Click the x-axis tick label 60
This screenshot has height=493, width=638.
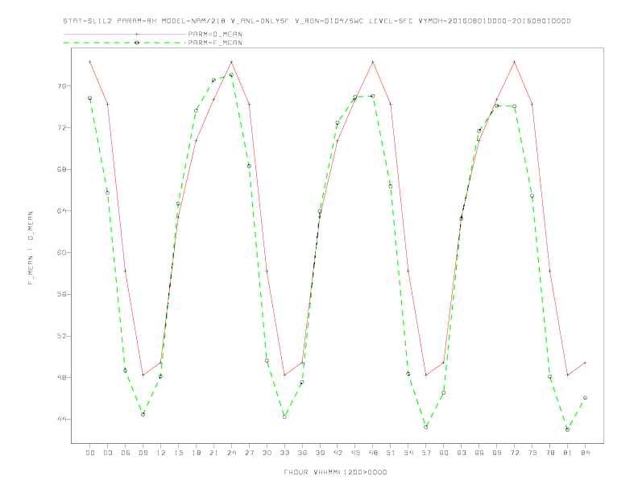pos(444,453)
